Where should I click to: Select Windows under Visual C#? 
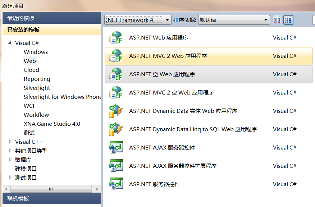[36, 52]
